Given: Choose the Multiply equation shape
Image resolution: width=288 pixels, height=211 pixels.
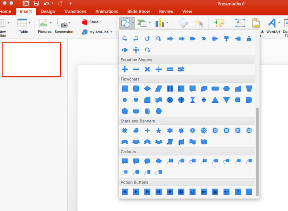Looking at the screenshot, I should 147,70.
